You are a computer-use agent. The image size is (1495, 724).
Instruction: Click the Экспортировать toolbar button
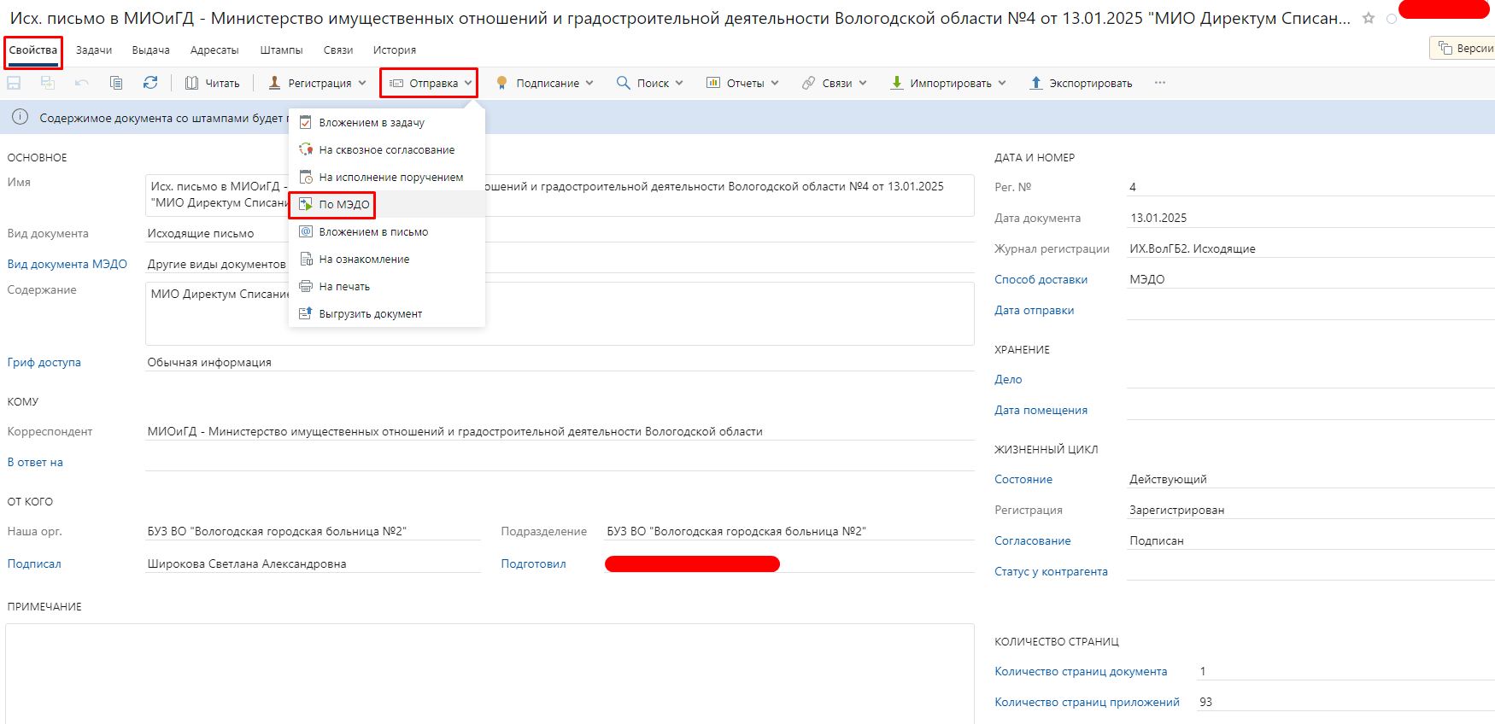click(x=1081, y=83)
